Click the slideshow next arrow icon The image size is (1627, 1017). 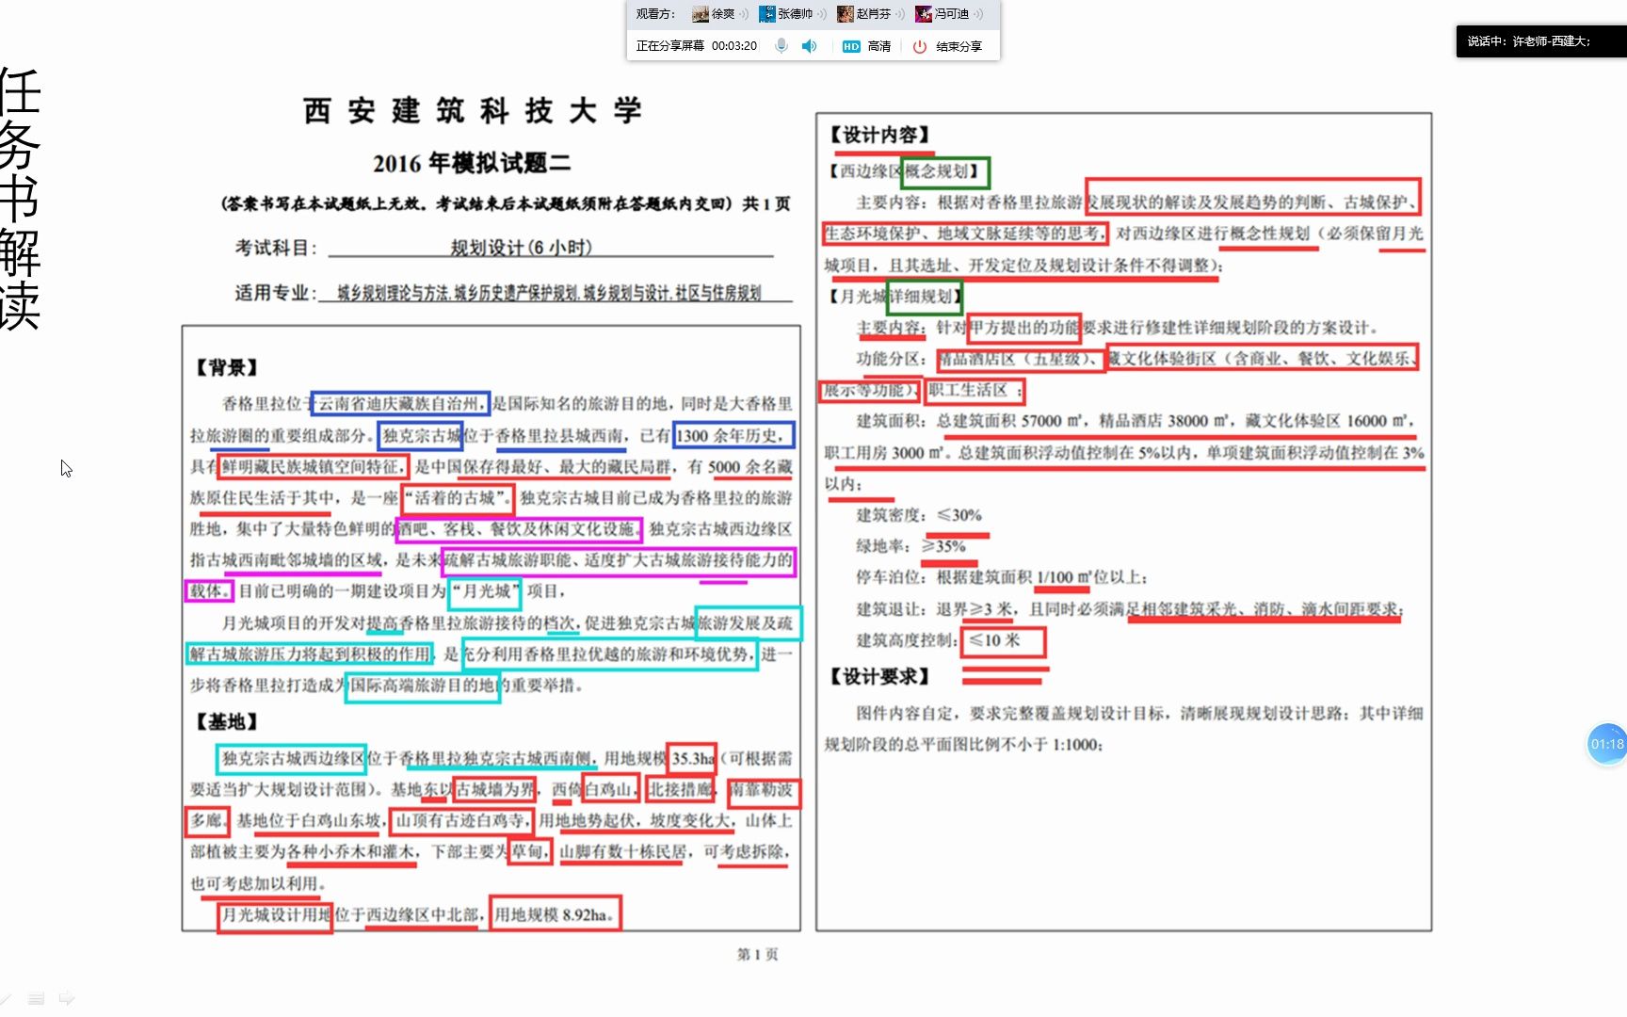click(x=67, y=998)
